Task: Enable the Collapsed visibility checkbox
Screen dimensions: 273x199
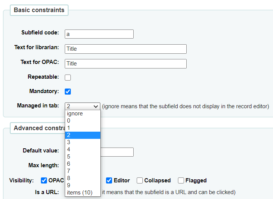Action: tap(140, 180)
